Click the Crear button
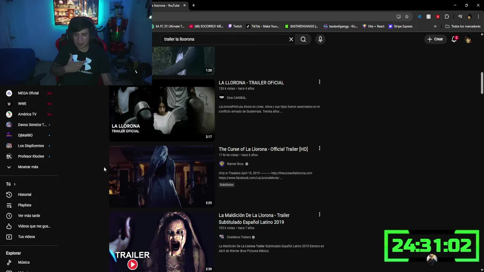Viewport: 484px width, 272px height. click(435, 39)
